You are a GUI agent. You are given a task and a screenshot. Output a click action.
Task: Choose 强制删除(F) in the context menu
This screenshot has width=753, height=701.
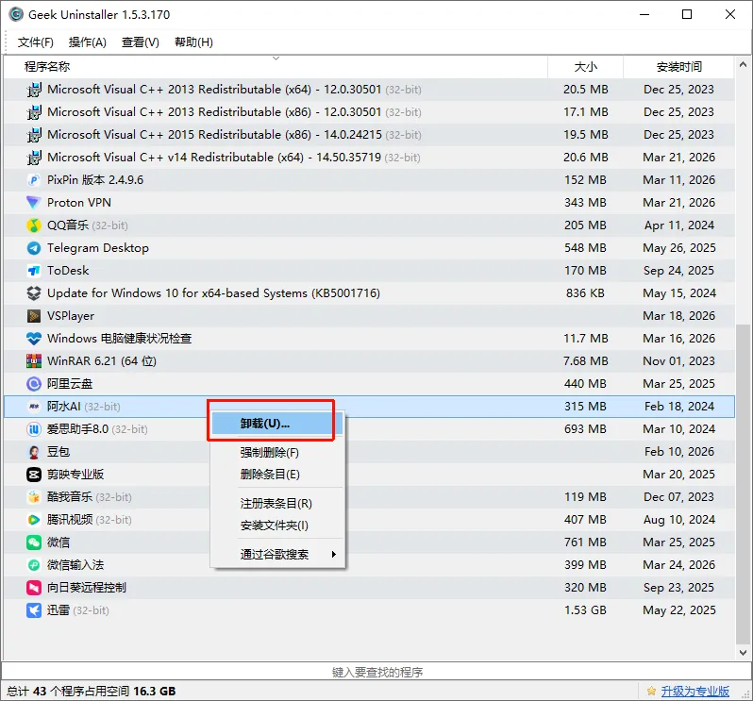click(x=277, y=452)
